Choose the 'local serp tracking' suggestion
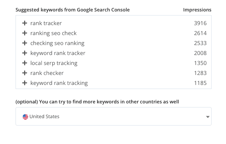The width and height of the screenshot is (226, 144). 54,63
